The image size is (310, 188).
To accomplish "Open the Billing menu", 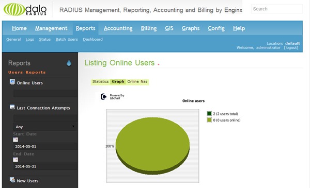I will tap(149, 28).
